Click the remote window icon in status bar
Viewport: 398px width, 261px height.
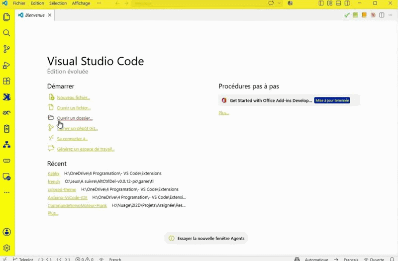(5, 259)
